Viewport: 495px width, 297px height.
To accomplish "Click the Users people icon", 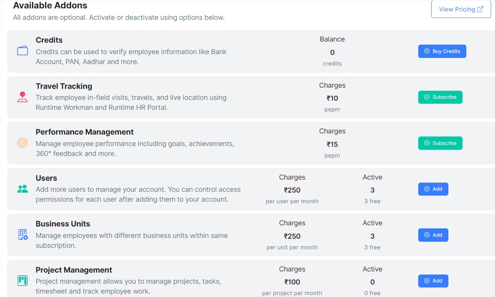I will tap(23, 189).
